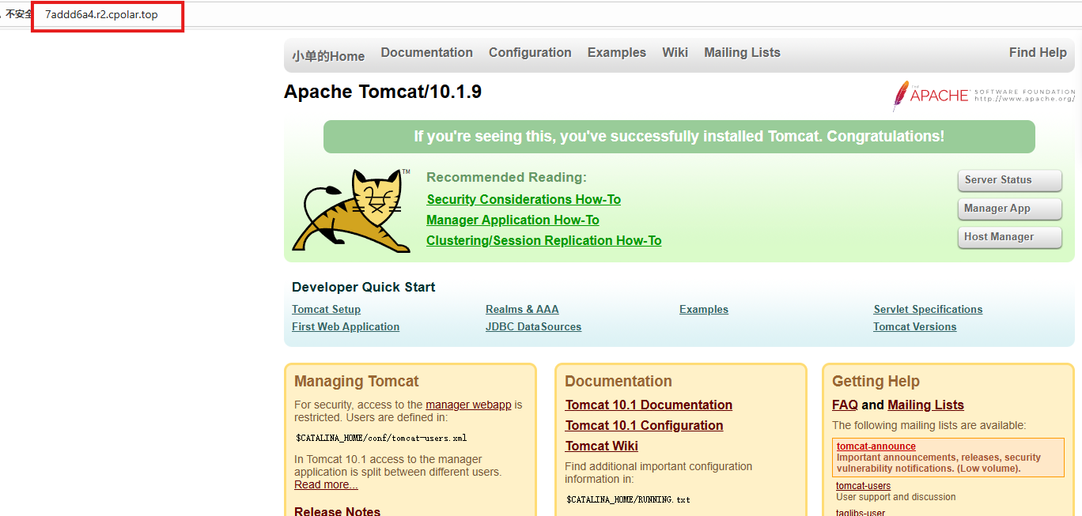Open Release Notes link
Viewport: 1082px width, 516px height.
point(337,511)
